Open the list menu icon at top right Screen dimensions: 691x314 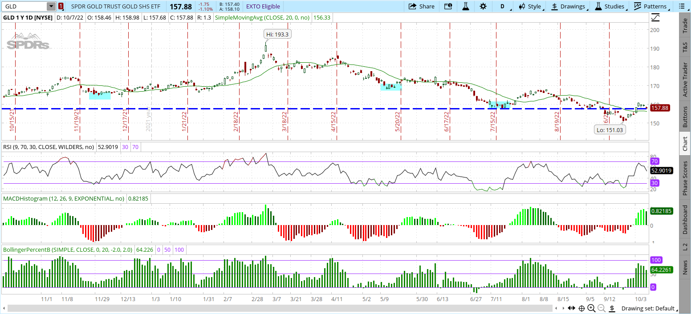point(681,6)
